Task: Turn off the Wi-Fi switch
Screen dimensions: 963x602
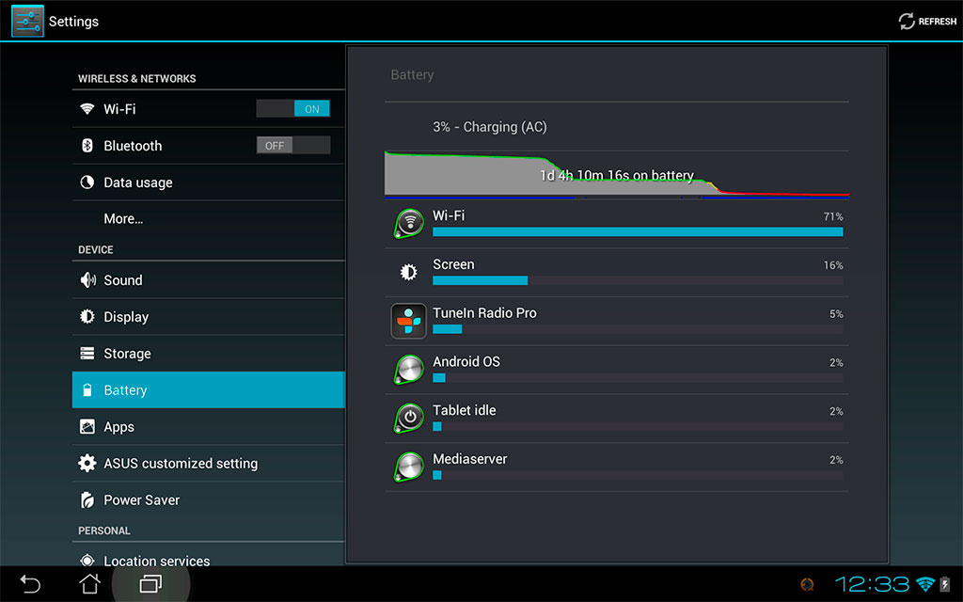Action: click(x=292, y=109)
